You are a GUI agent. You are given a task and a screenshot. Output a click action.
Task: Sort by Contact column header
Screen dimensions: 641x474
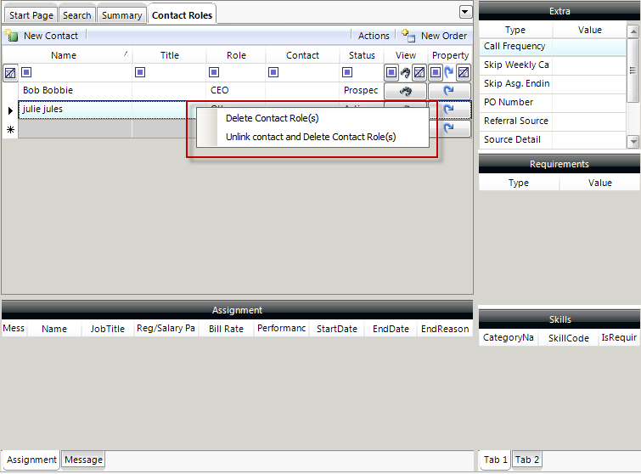click(302, 55)
